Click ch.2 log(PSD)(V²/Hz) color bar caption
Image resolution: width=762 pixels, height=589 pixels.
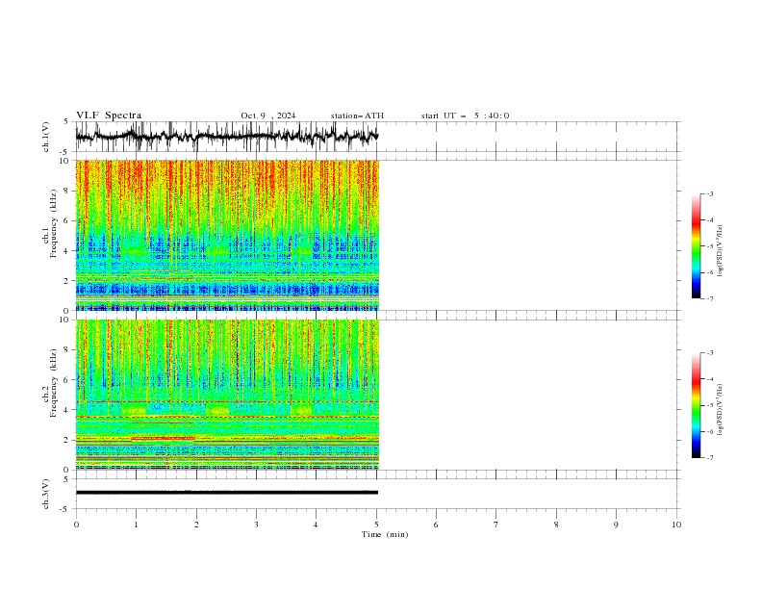[721, 410]
